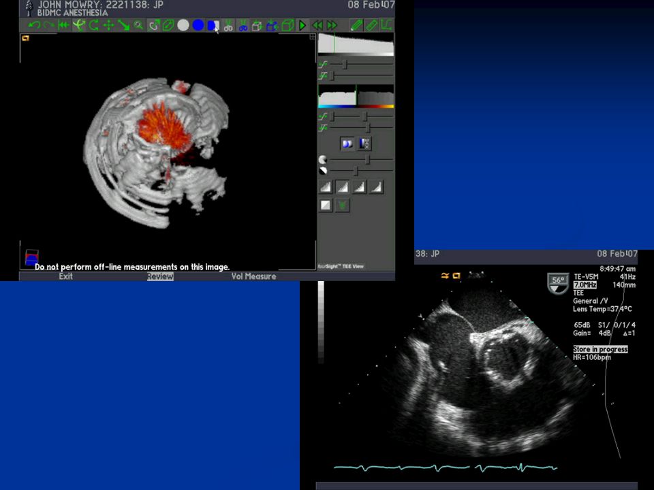Click the orange swap arrows on the TEE image
Viewport: 654px width, 490px height.
(446, 276)
